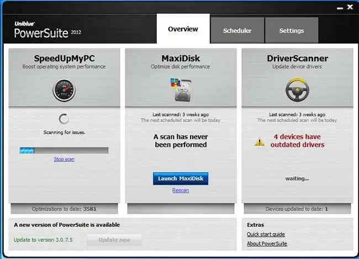
Task: Open the Settings tab
Action: [x=292, y=30]
